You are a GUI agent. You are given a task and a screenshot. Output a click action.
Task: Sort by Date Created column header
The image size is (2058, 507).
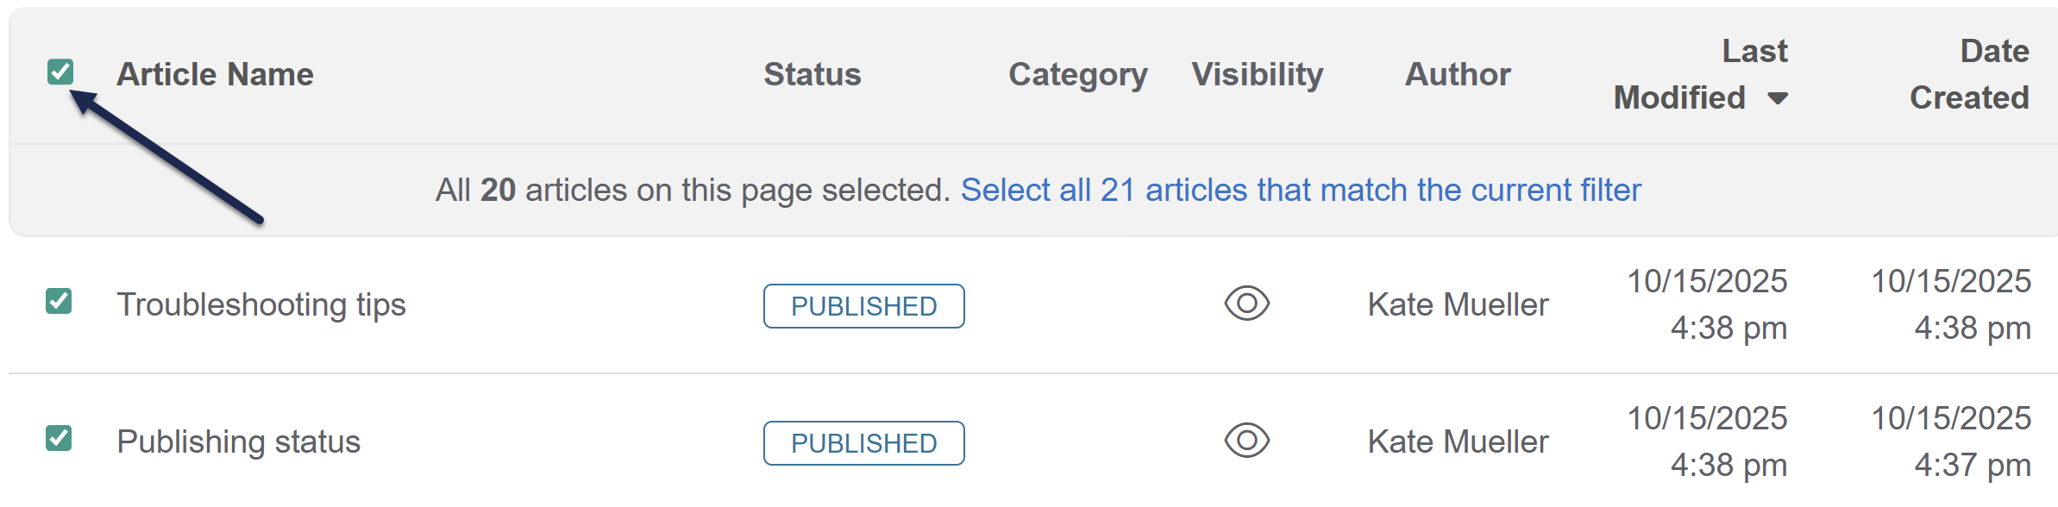pyautogui.click(x=1969, y=74)
